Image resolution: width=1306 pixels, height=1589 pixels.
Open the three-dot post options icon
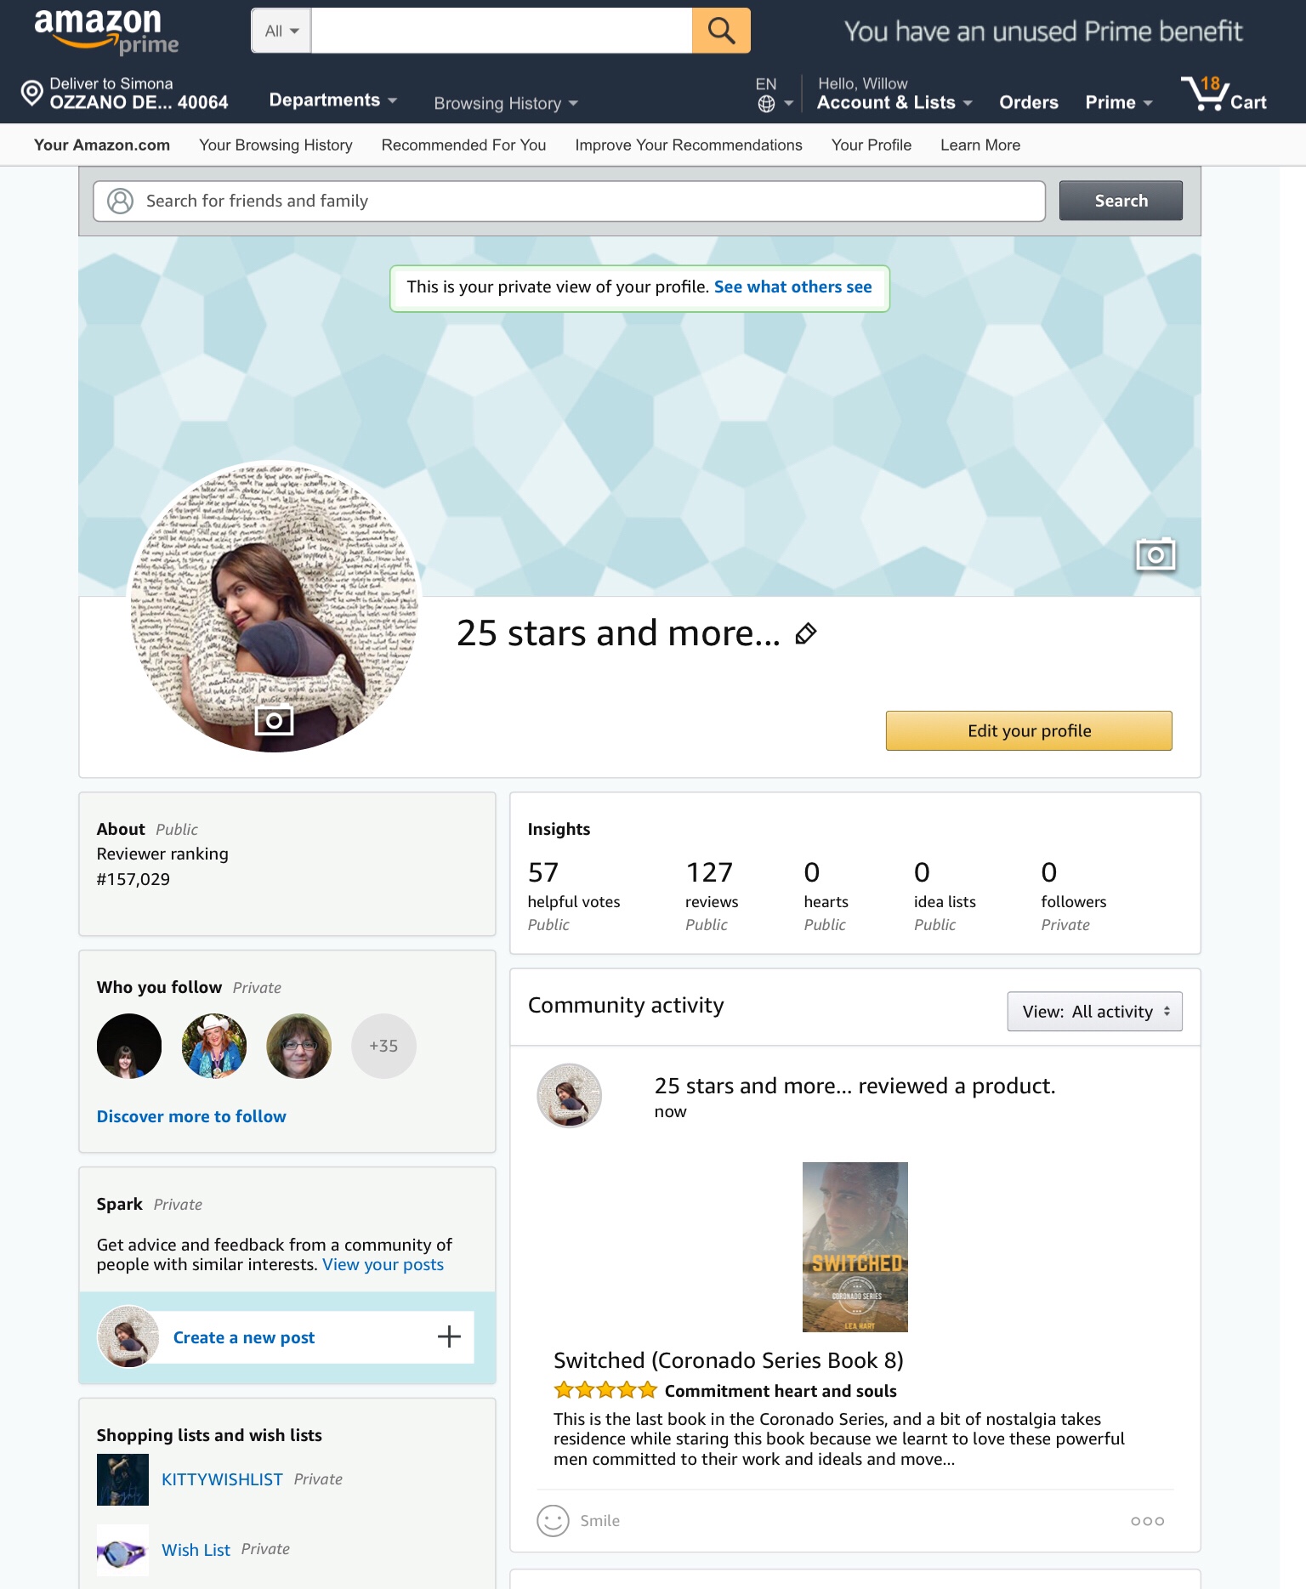click(x=1147, y=1521)
